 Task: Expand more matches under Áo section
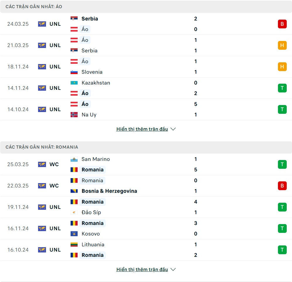click(x=142, y=129)
